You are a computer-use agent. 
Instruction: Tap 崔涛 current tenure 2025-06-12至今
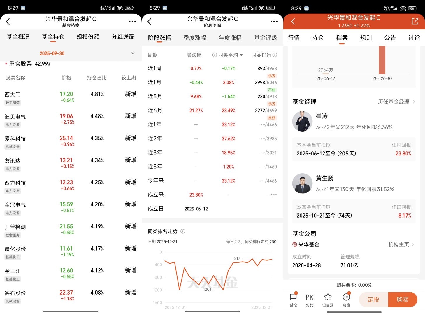pos(326,153)
